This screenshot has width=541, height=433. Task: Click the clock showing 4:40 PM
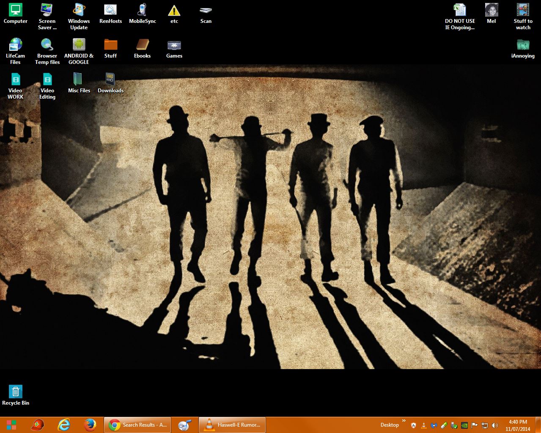tap(518, 425)
